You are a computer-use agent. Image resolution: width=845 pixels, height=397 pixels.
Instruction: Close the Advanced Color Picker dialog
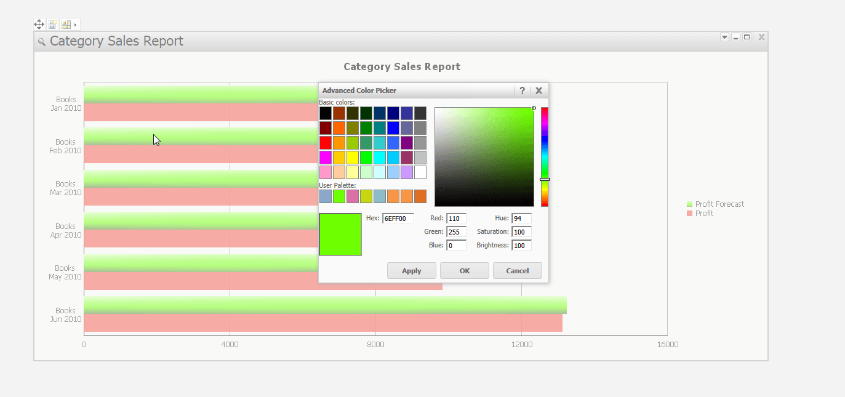539,90
